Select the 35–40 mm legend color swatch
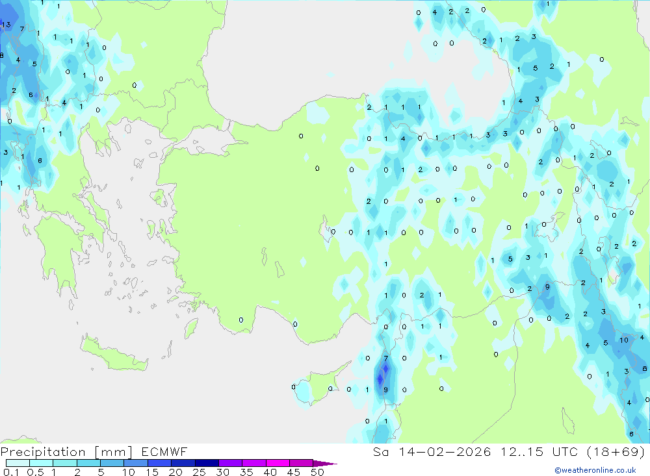The height and width of the screenshot is (476, 650). pyautogui.click(x=254, y=463)
